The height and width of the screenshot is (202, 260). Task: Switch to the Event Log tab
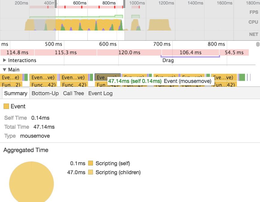pos(100,93)
